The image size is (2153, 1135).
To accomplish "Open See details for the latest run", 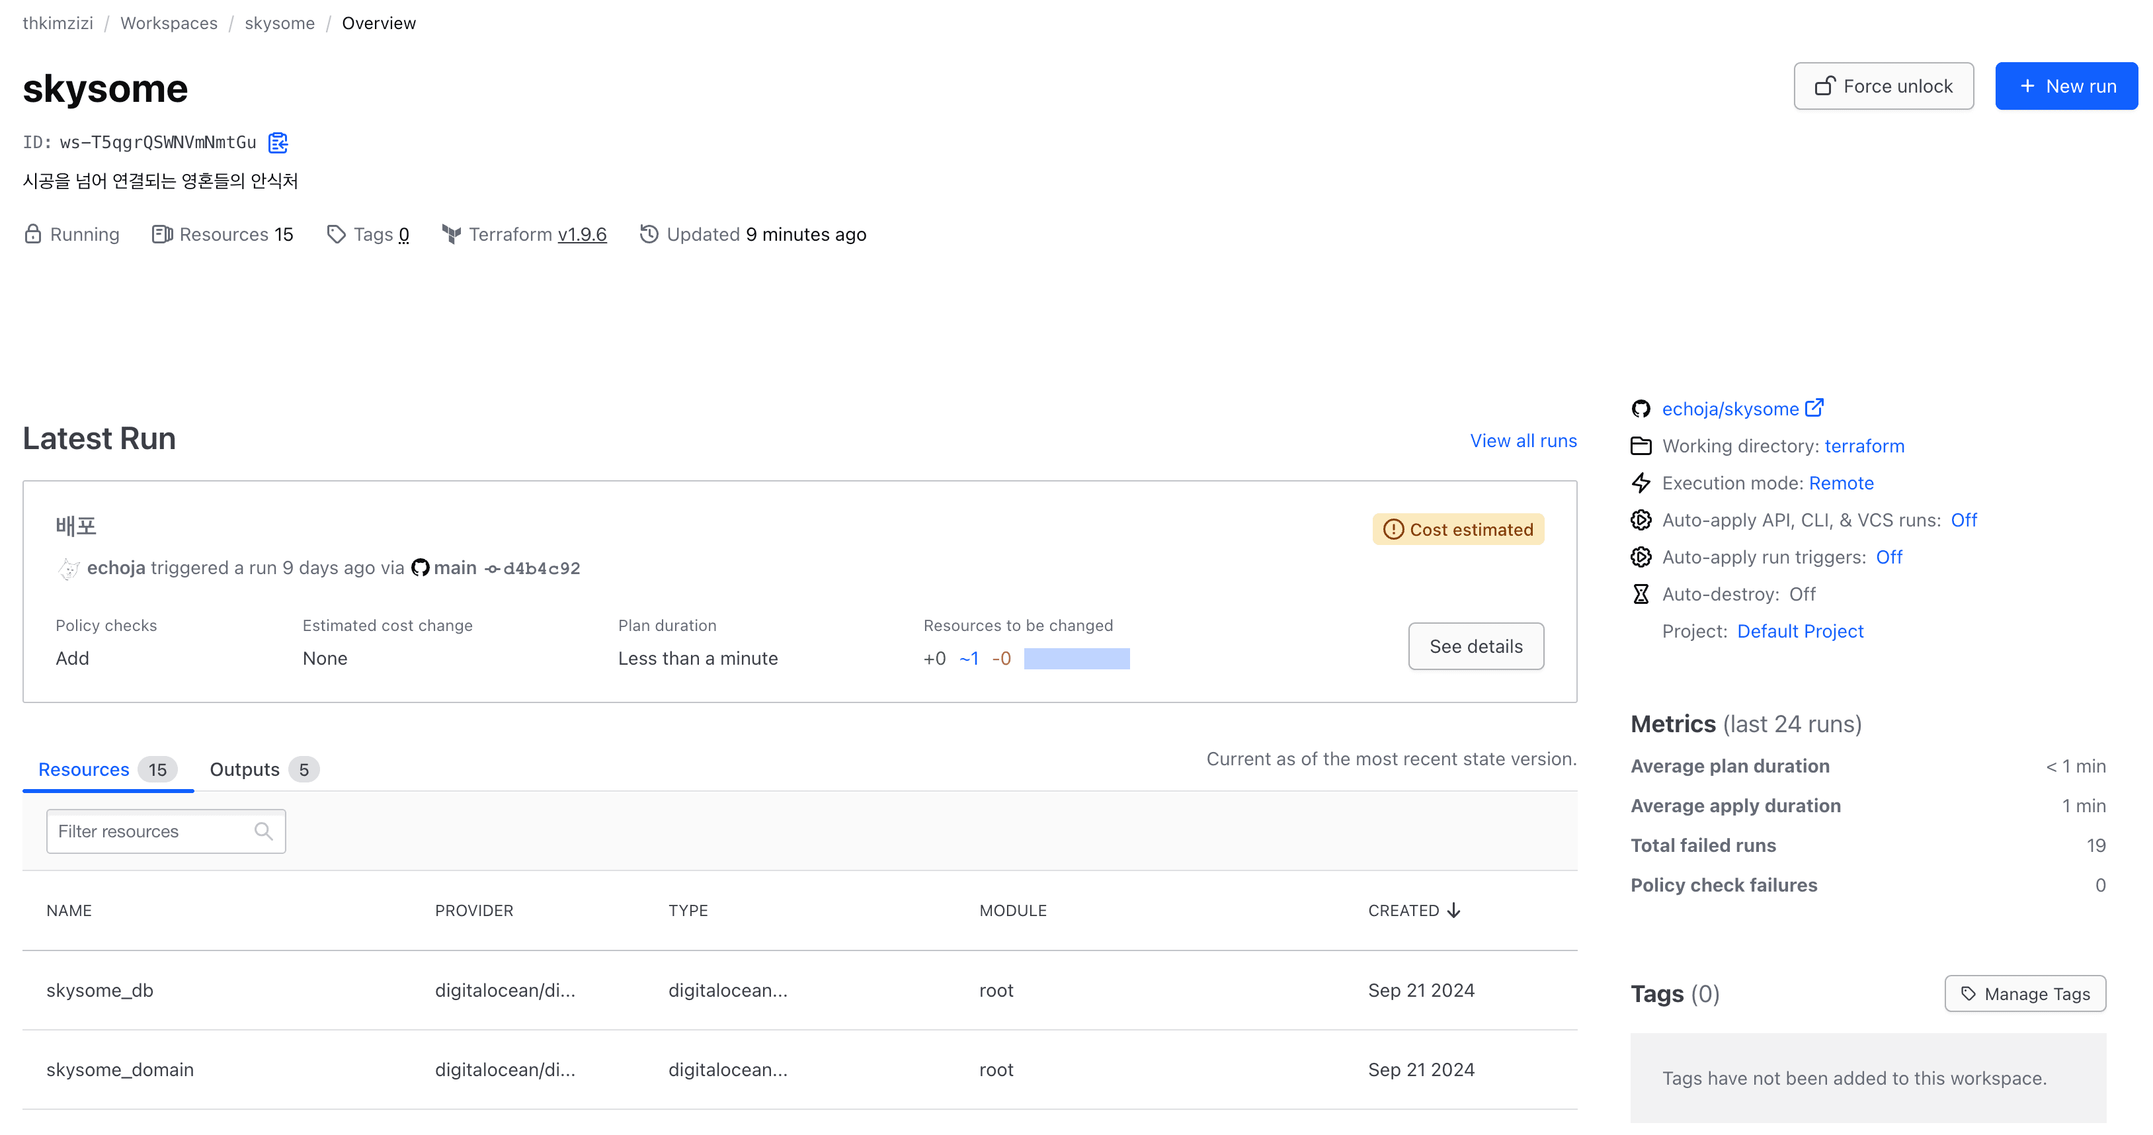I will point(1475,646).
